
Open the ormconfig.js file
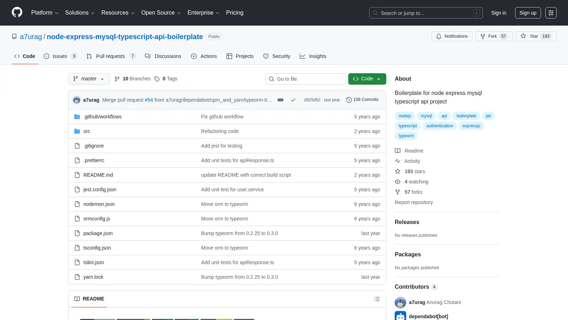click(97, 219)
